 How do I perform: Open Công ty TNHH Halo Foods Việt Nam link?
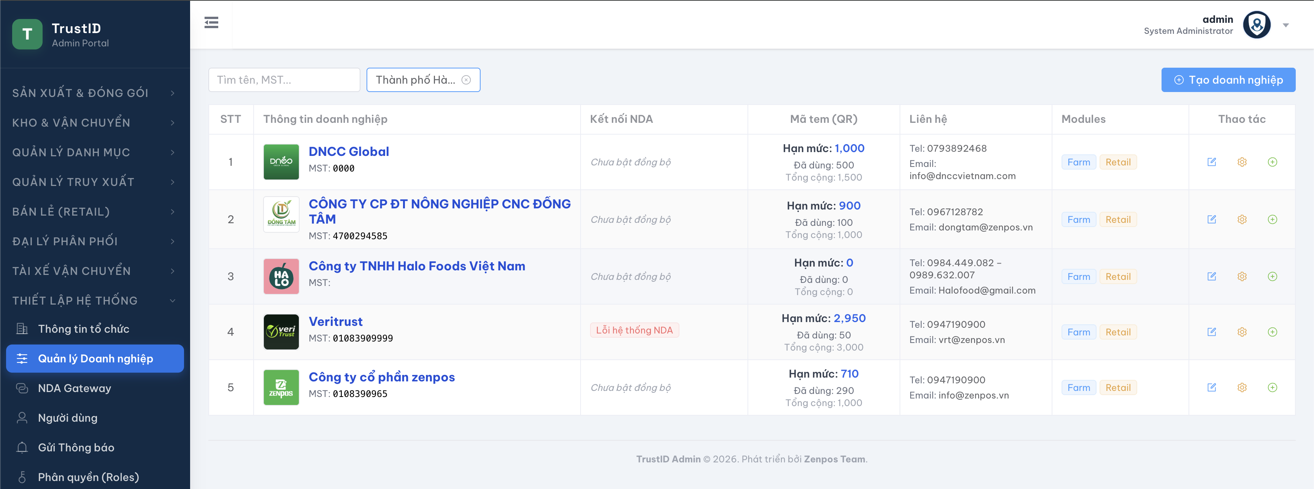click(417, 266)
